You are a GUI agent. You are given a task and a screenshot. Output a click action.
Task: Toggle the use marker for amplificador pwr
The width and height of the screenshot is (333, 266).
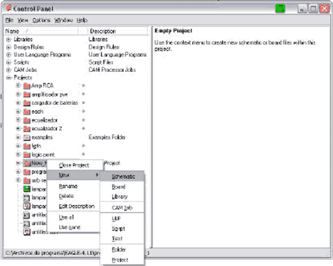pyautogui.click(x=83, y=94)
